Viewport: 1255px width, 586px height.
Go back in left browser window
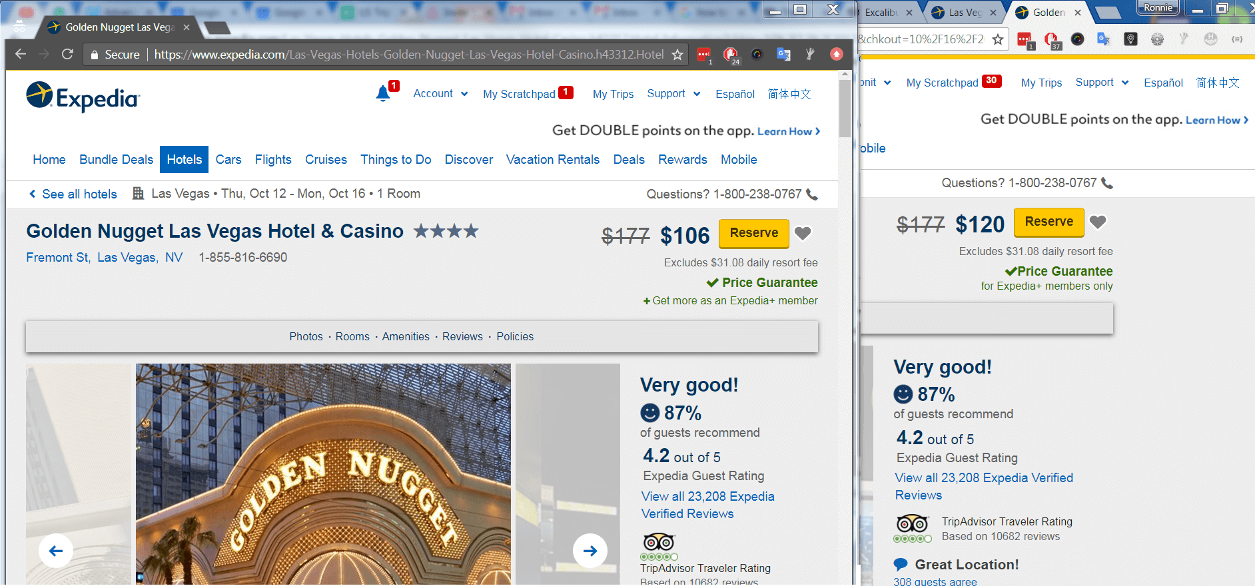coord(21,54)
